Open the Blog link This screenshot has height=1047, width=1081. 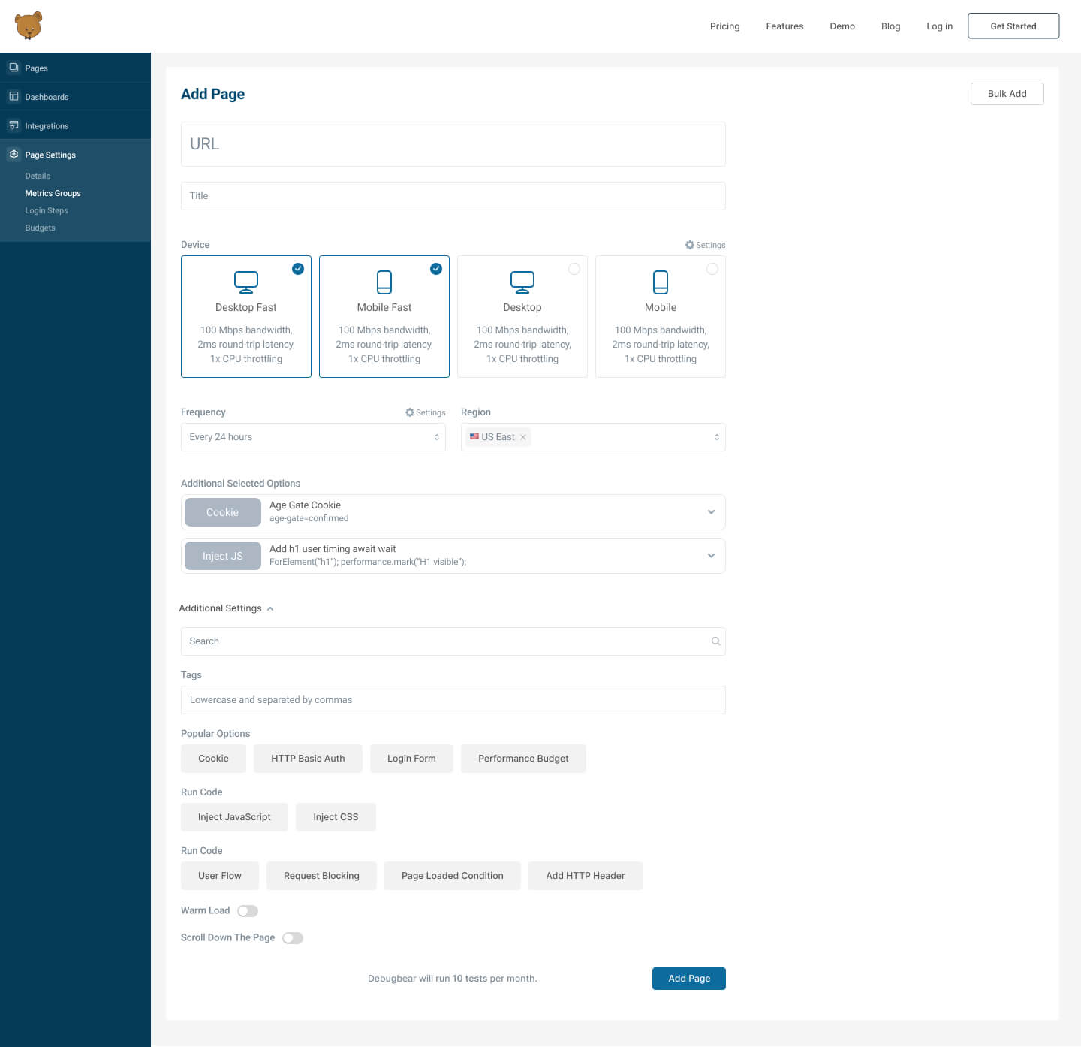[890, 26]
